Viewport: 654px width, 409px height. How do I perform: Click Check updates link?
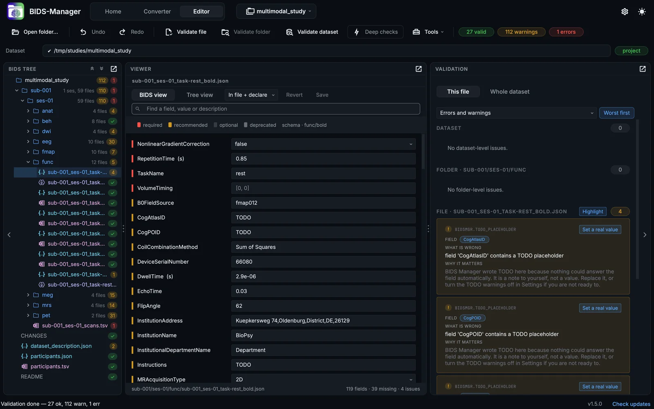[x=631, y=404]
